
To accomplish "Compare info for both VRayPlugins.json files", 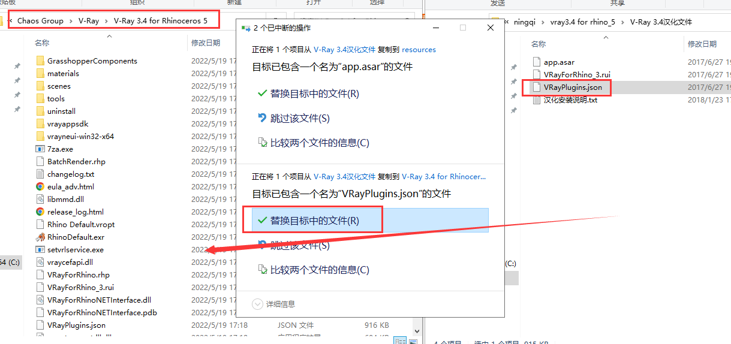I will [313, 270].
